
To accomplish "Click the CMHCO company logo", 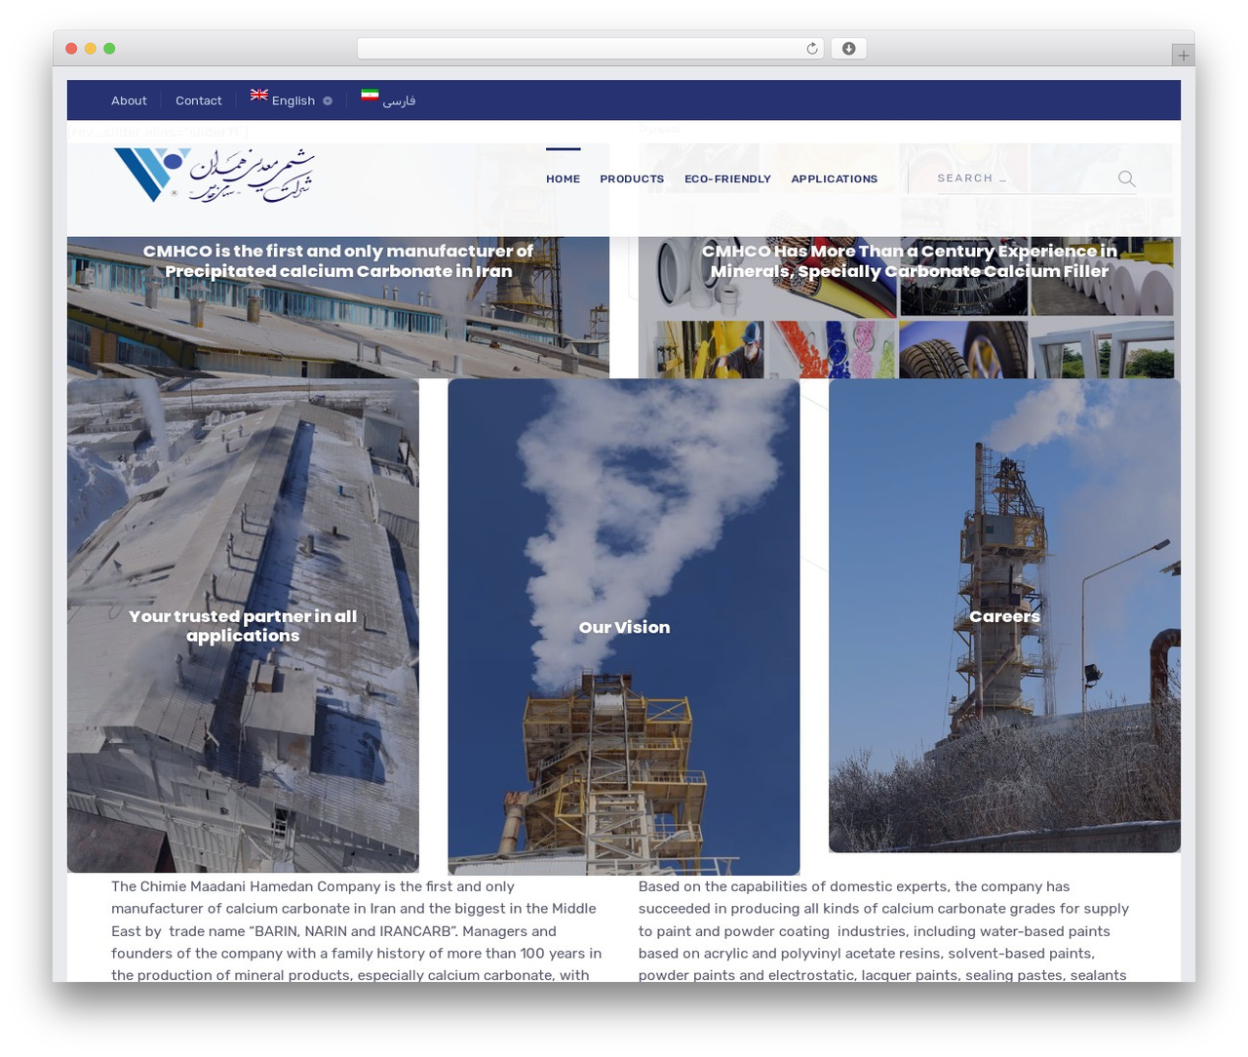I will click(214, 176).
